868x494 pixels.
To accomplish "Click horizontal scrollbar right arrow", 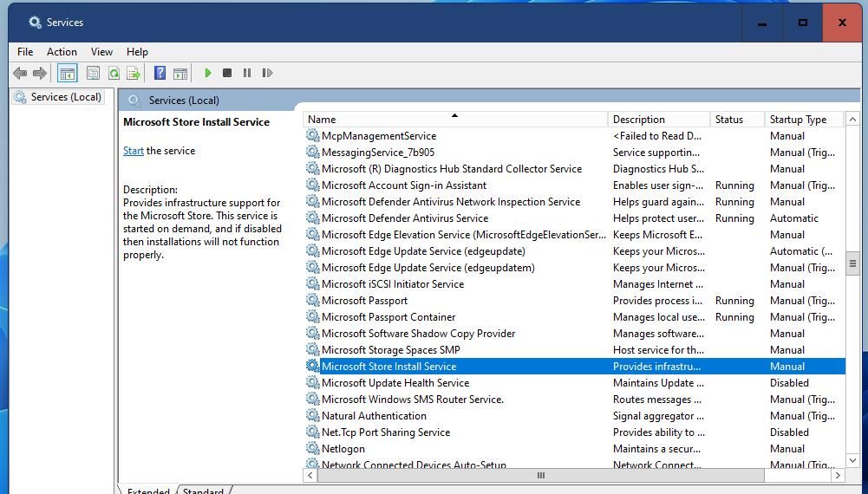I will click(839, 475).
